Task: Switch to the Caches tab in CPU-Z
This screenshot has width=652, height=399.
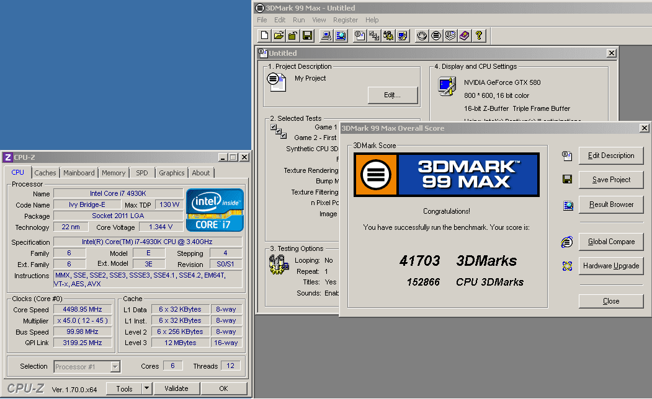Action: tap(45, 173)
